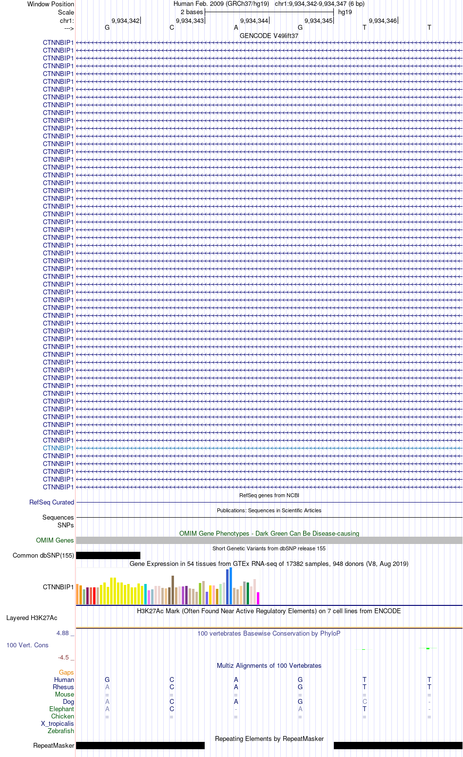Click the Scale label

coord(66,12)
